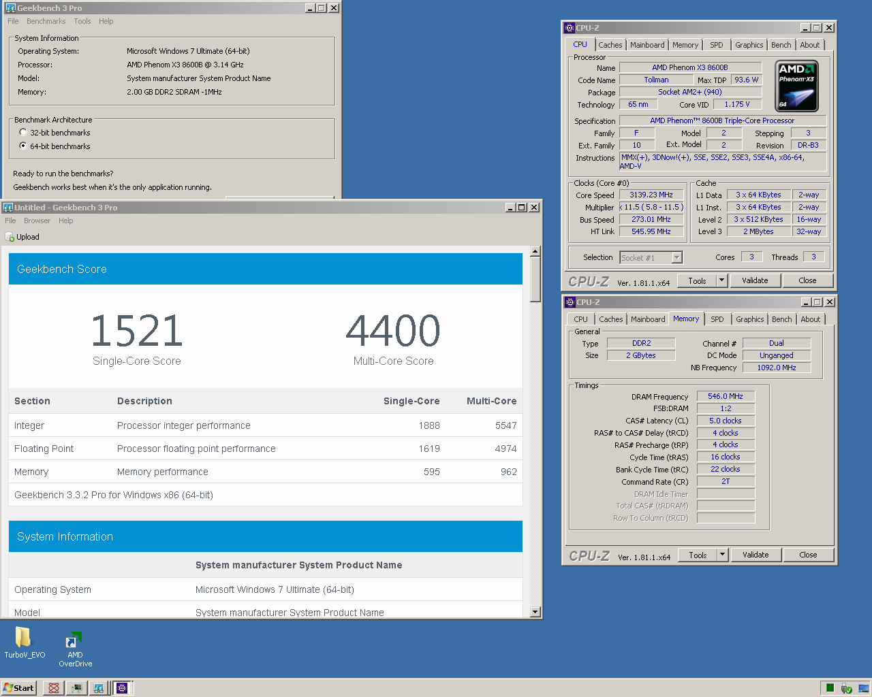Switch to the Caches tab in bottom CPU-Z window
Image resolution: width=872 pixels, height=697 pixels.
click(611, 319)
